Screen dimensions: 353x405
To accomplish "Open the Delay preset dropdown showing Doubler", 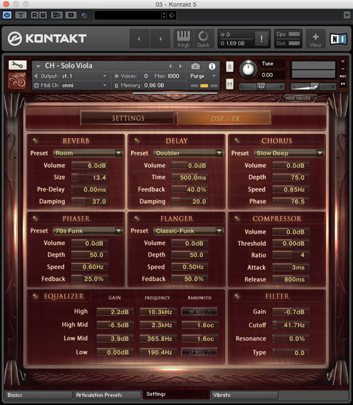I will [188, 153].
